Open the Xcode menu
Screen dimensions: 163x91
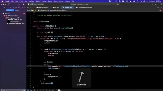click(x=7, y=1)
